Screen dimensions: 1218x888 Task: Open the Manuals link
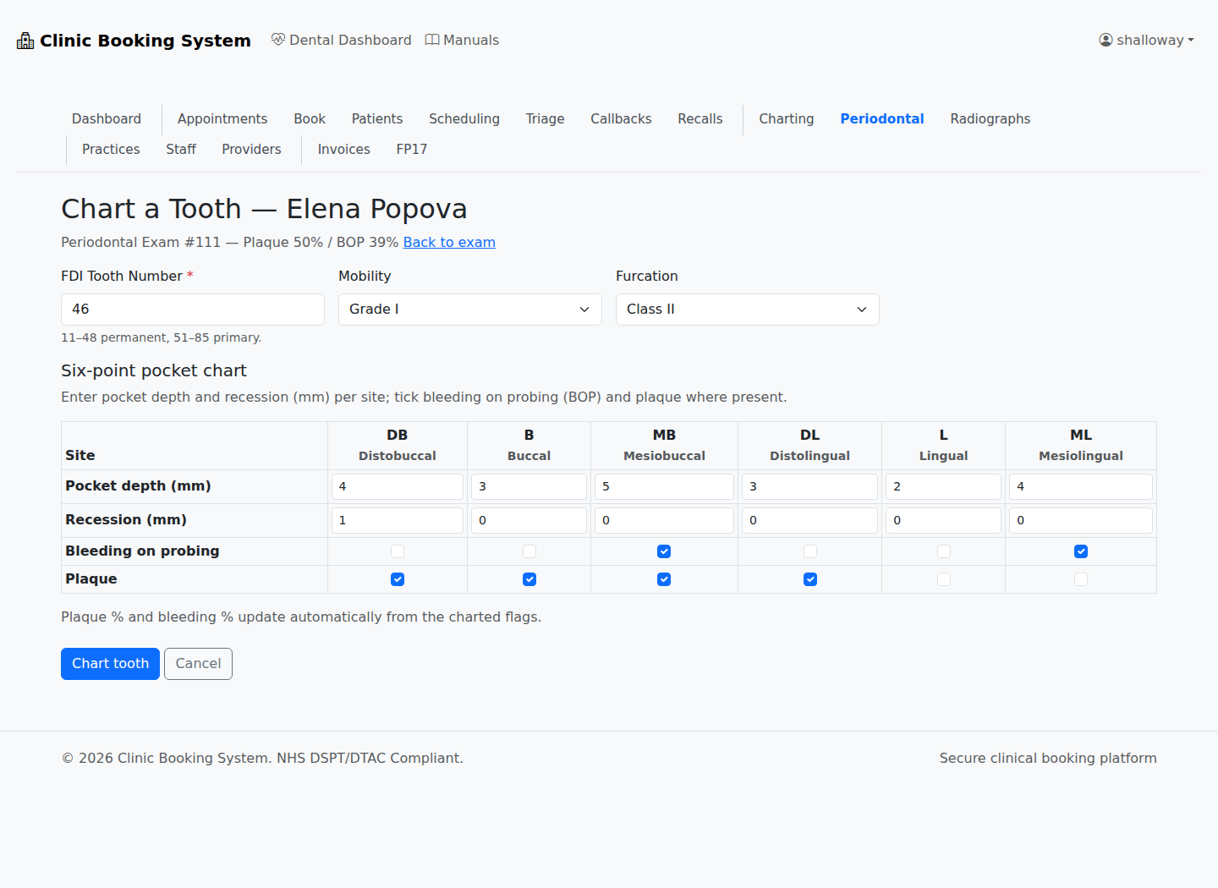tap(462, 40)
